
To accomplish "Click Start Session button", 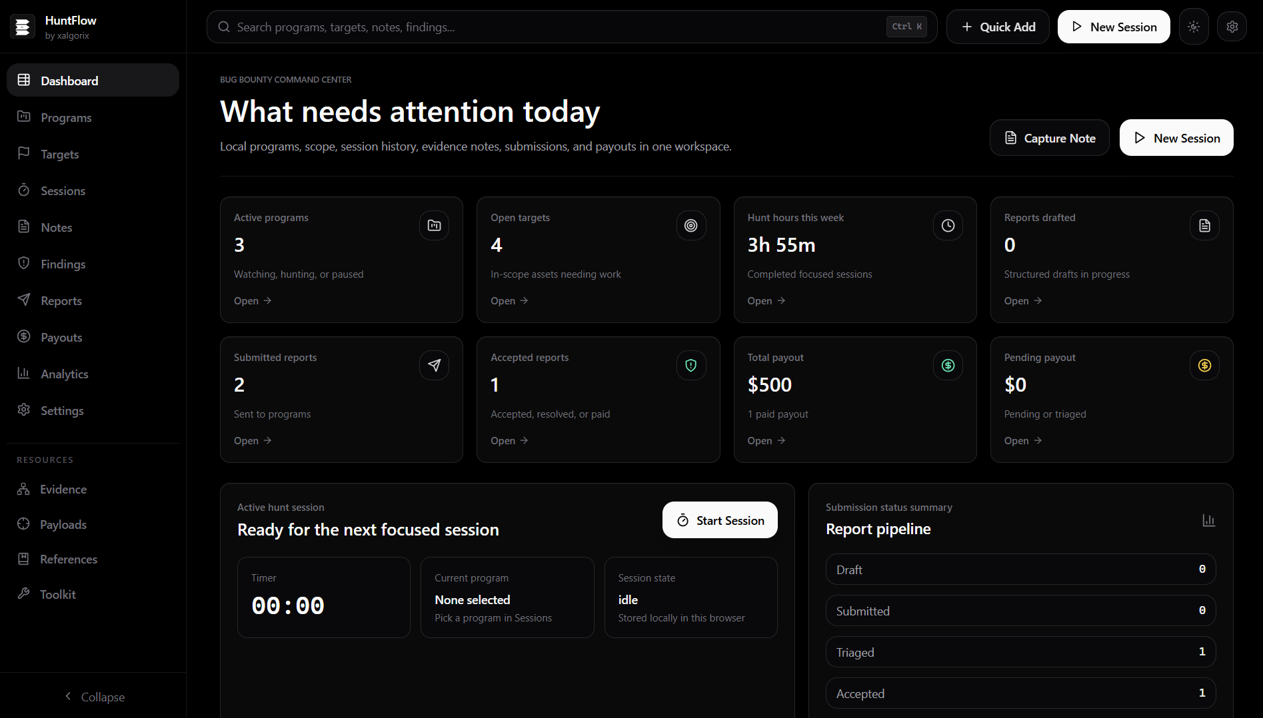I will (x=720, y=520).
